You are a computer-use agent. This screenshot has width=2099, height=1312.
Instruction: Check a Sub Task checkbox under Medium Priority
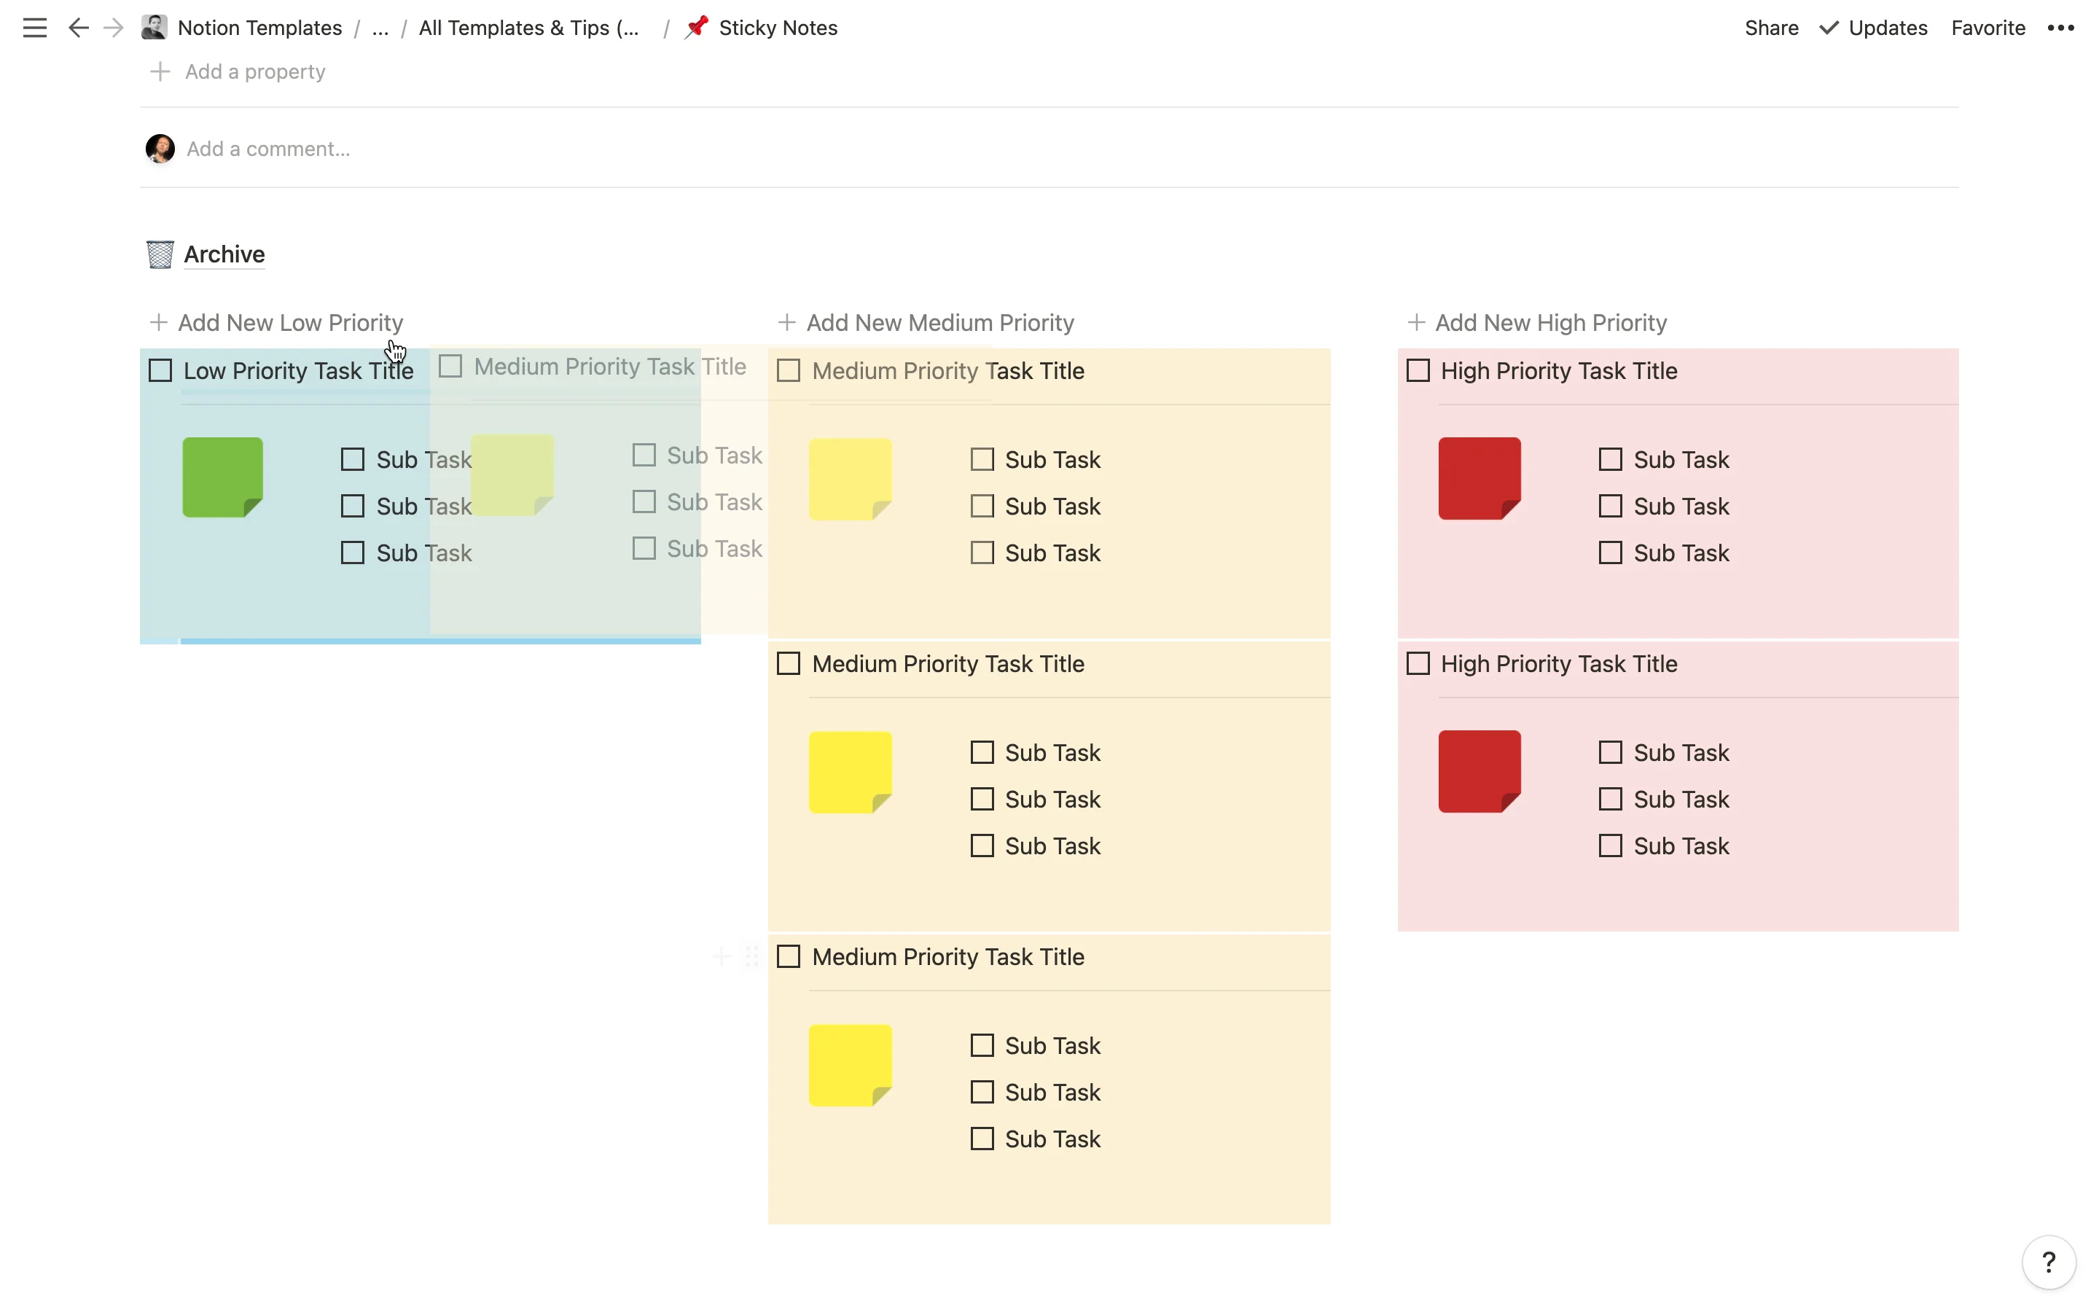click(x=981, y=458)
